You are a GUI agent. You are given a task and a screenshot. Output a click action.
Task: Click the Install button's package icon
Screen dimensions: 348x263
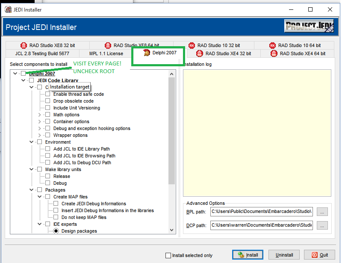tap(241, 255)
